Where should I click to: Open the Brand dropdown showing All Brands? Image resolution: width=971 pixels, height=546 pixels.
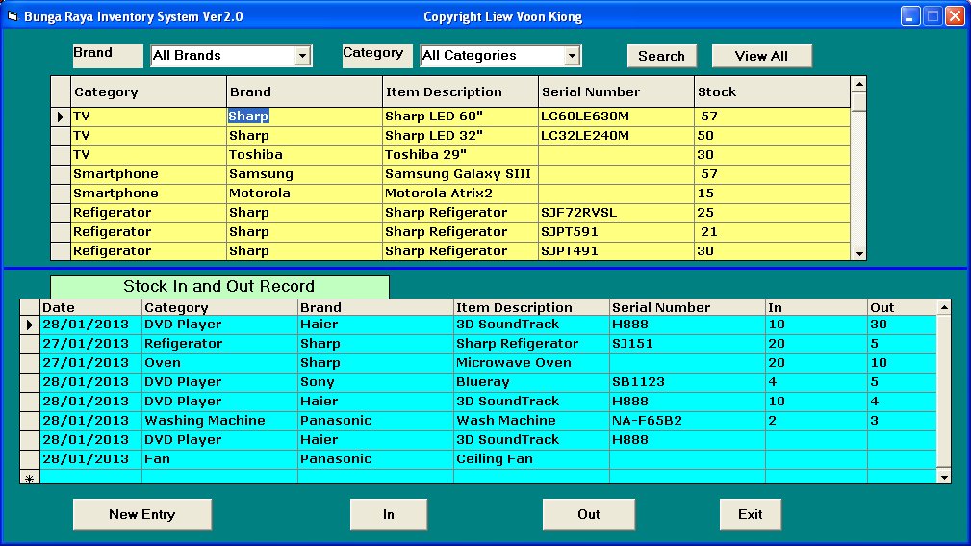(x=302, y=56)
